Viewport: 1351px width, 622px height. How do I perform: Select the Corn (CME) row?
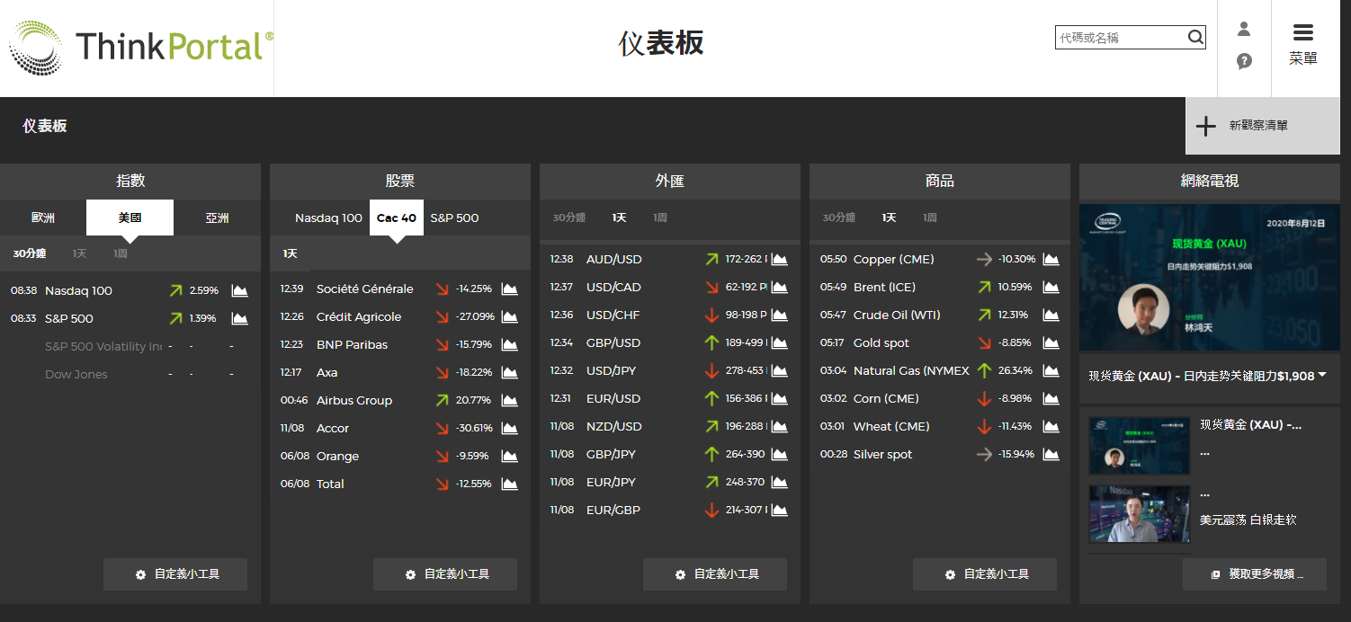point(940,398)
